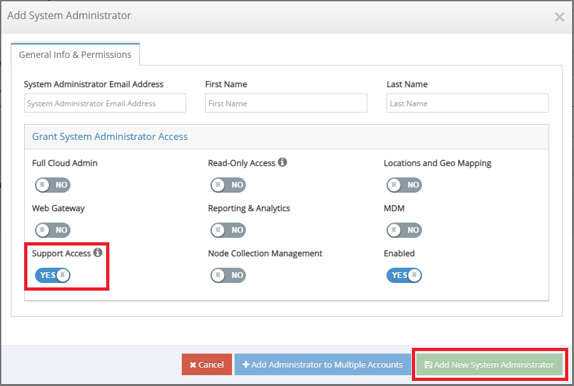Screen dimensions: 574x386
Task: Toggle the MDM switch
Action: tap(404, 230)
